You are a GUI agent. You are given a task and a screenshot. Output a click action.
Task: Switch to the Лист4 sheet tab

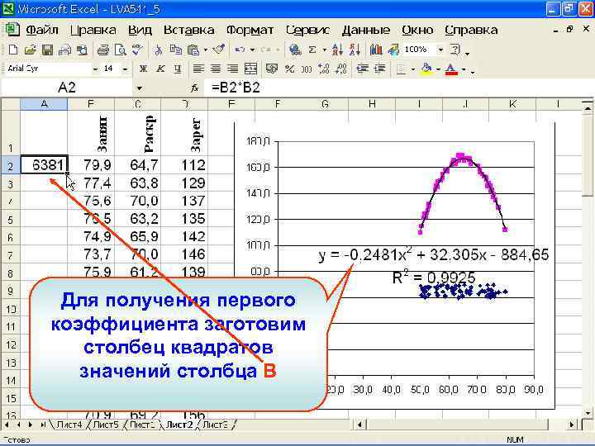point(69,425)
